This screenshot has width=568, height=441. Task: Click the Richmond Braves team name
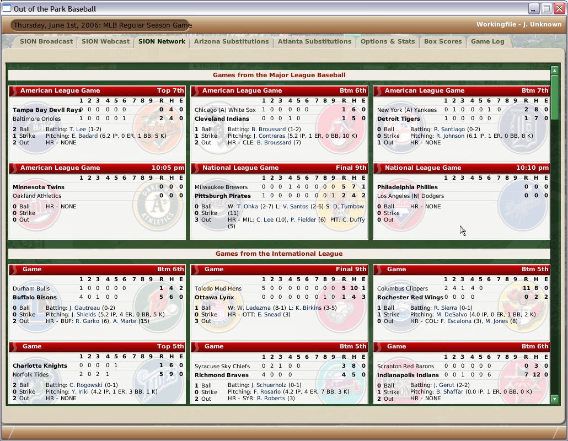point(221,375)
